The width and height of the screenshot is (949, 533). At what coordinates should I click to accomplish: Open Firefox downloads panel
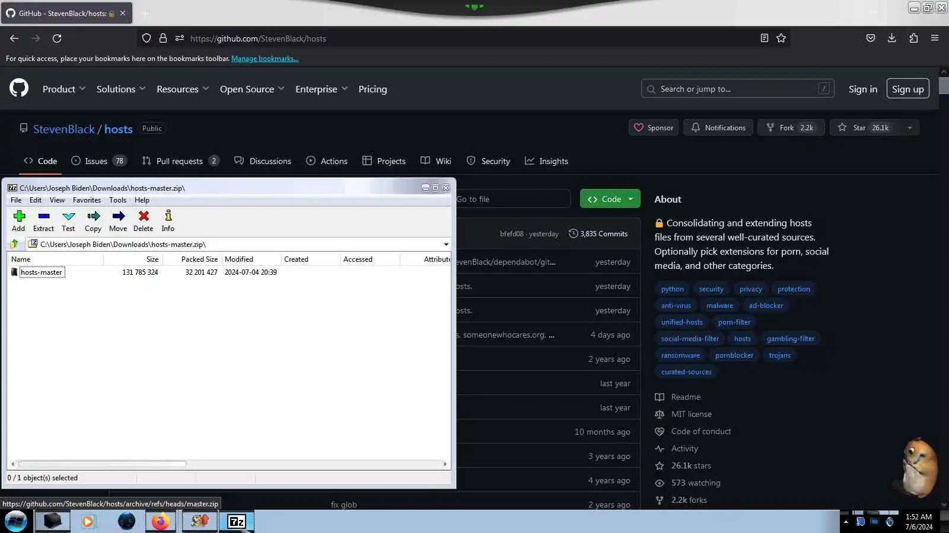[x=891, y=38]
